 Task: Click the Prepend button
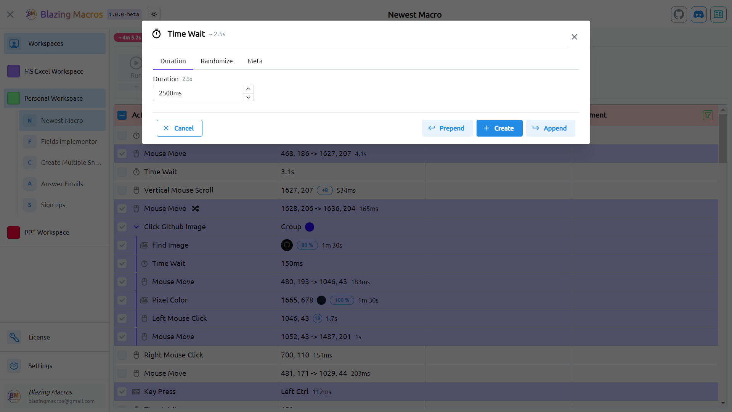[x=447, y=128]
